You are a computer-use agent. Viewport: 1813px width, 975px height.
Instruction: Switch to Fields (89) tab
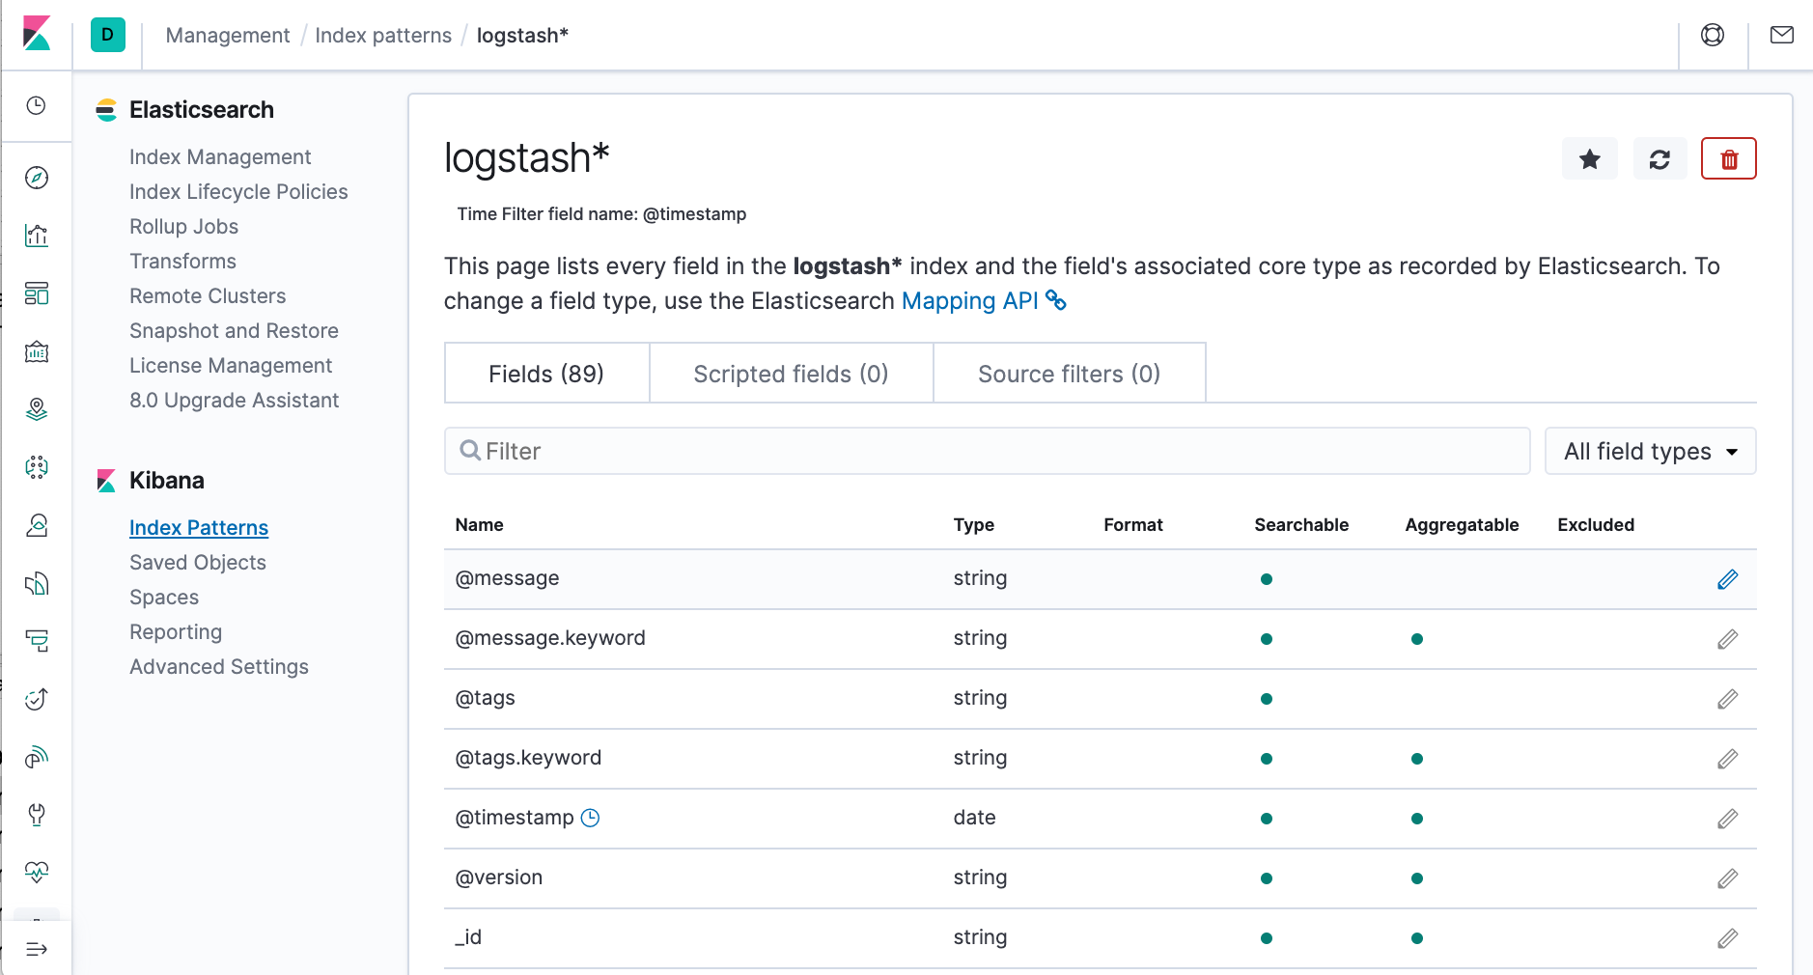[546, 374]
